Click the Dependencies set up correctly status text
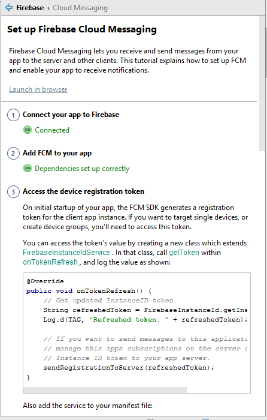Screen dimensions: 267x420 82,169
